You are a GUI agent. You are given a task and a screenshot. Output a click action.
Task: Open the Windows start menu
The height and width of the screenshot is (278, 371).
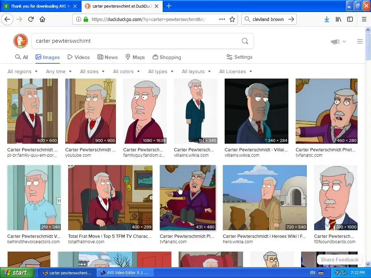coord(17,273)
